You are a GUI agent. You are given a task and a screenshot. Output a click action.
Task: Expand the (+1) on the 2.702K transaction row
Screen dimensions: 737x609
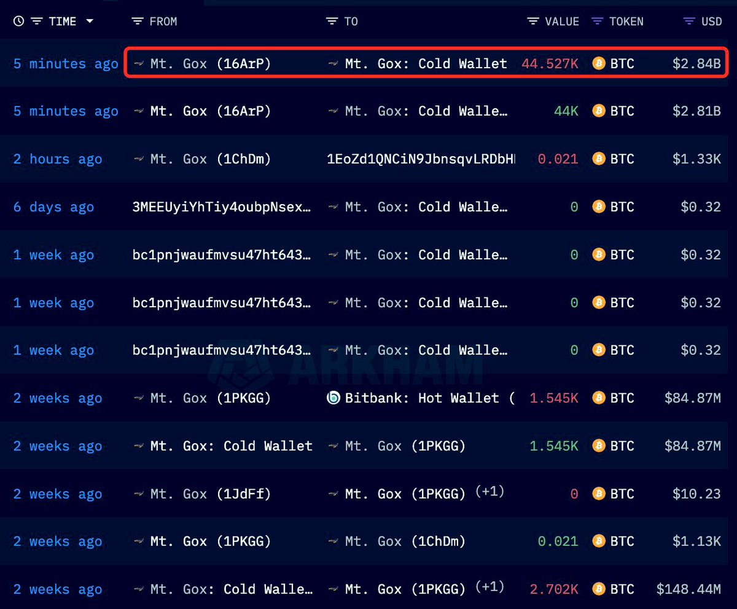pos(490,586)
